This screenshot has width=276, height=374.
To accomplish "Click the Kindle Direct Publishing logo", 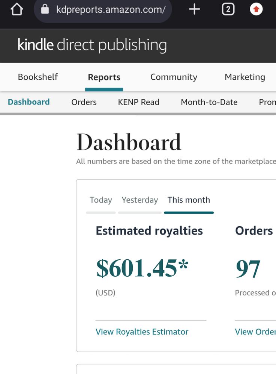I will (92, 45).
